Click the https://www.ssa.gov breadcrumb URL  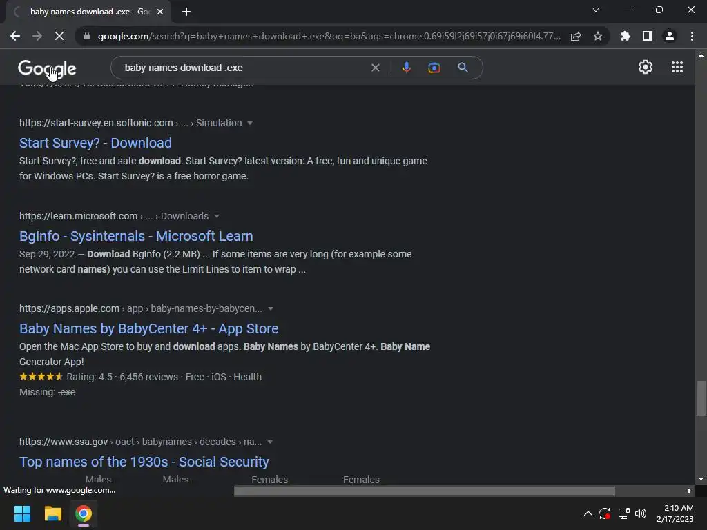[64, 442]
